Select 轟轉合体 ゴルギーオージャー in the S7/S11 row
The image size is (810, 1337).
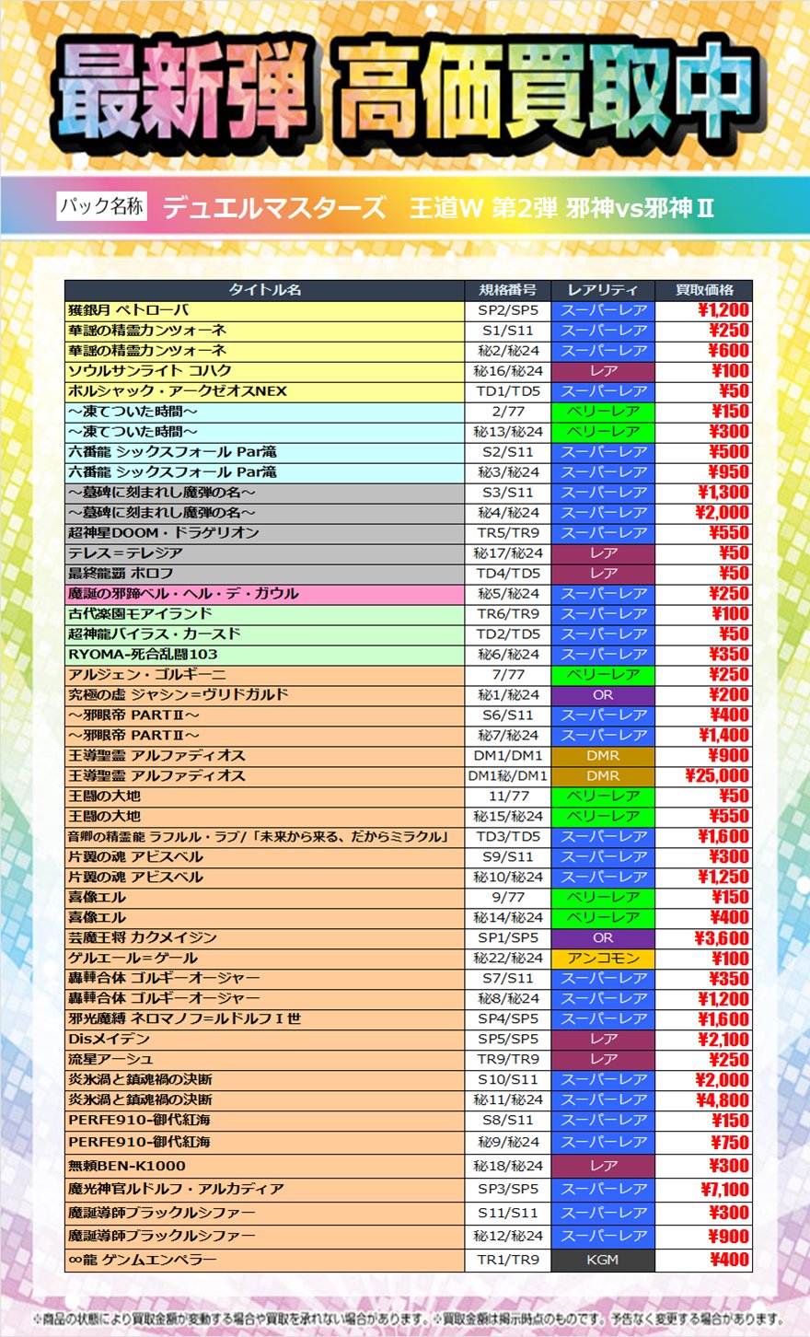[164, 979]
